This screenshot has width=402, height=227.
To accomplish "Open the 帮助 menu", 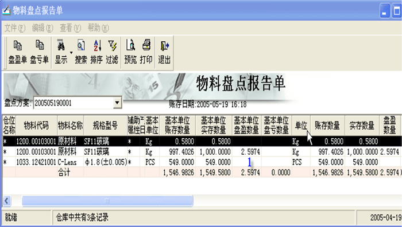I will tap(98, 28).
